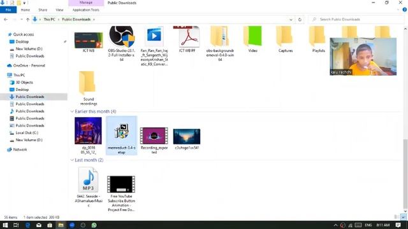The image size is (408, 229).
Task: Switch to Details view via status bar icon
Action: 397,217
